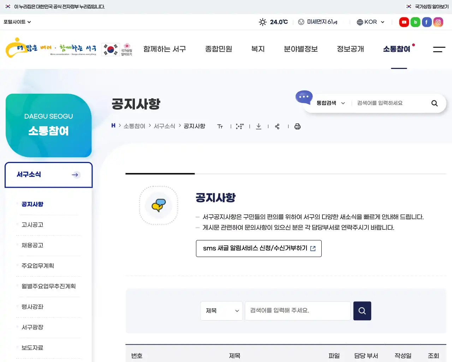Click the 파일 column header
The width and height of the screenshot is (452, 362).
click(334, 356)
